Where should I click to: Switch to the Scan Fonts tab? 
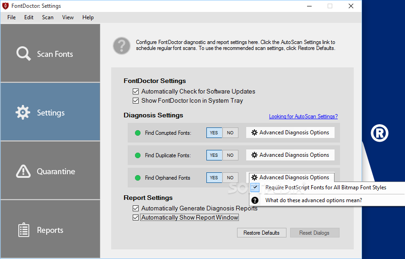(x=50, y=53)
